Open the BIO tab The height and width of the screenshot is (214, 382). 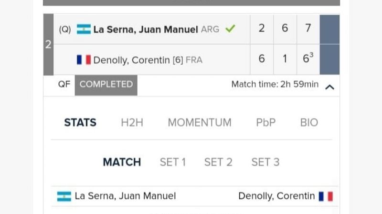tap(309, 123)
